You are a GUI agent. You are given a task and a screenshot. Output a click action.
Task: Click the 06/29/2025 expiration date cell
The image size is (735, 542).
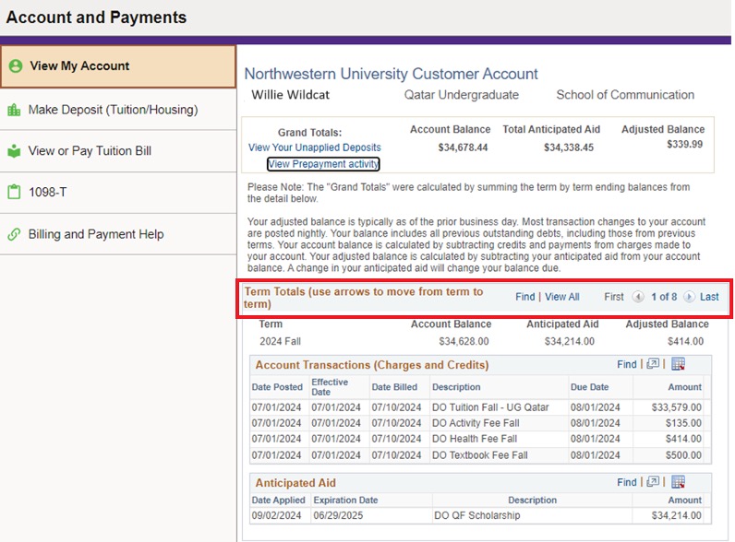(x=338, y=515)
